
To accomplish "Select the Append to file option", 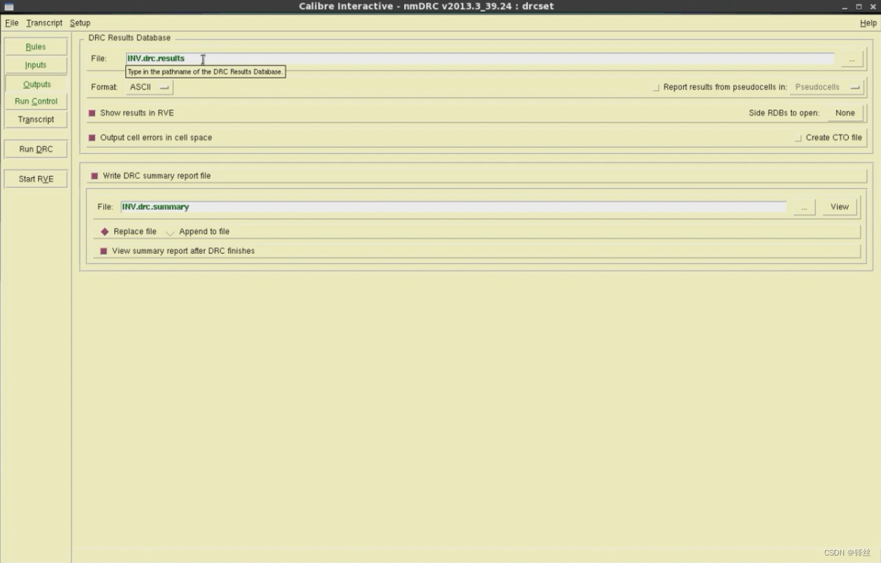I will pyautogui.click(x=170, y=232).
